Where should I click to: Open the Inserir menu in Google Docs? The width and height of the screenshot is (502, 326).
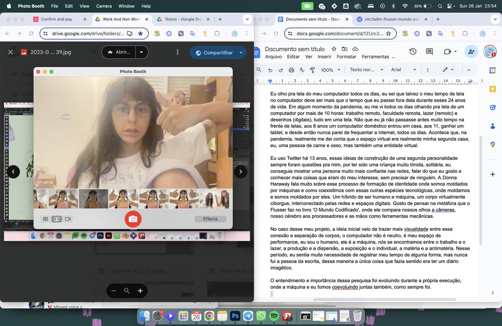click(325, 56)
